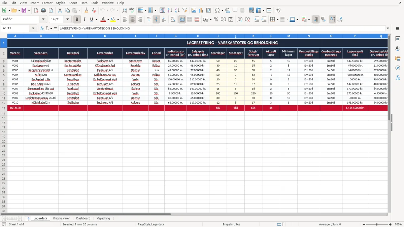Click the Clone Formatting paintbrush
Screen dimensions: 404x227
click(x=87, y=10)
